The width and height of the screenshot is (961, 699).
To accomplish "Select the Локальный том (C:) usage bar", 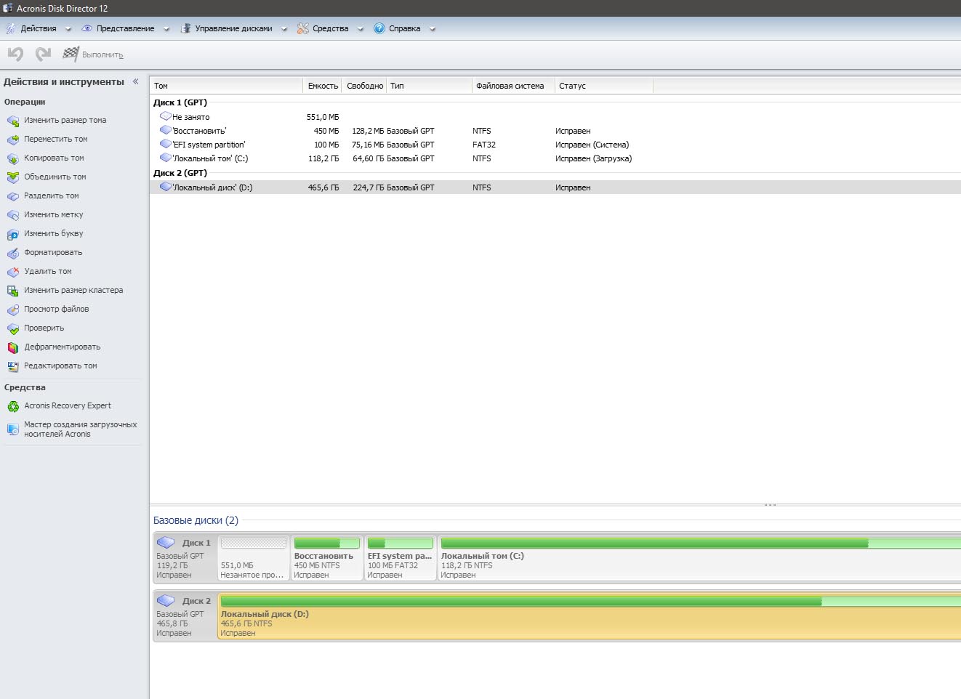I will tap(701, 543).
